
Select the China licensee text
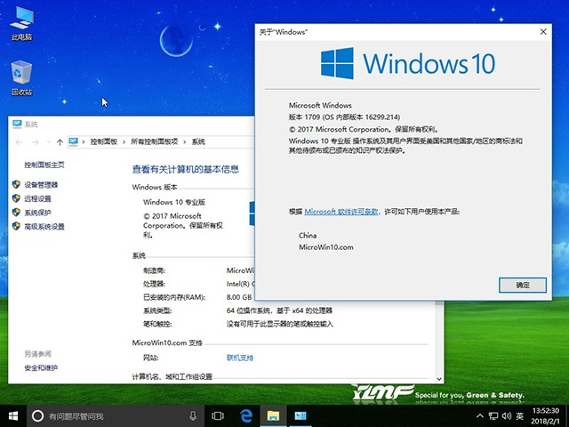[308, 235]
